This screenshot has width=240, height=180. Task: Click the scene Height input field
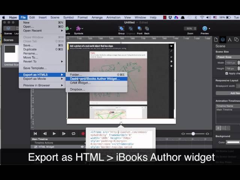pos(231,69)
